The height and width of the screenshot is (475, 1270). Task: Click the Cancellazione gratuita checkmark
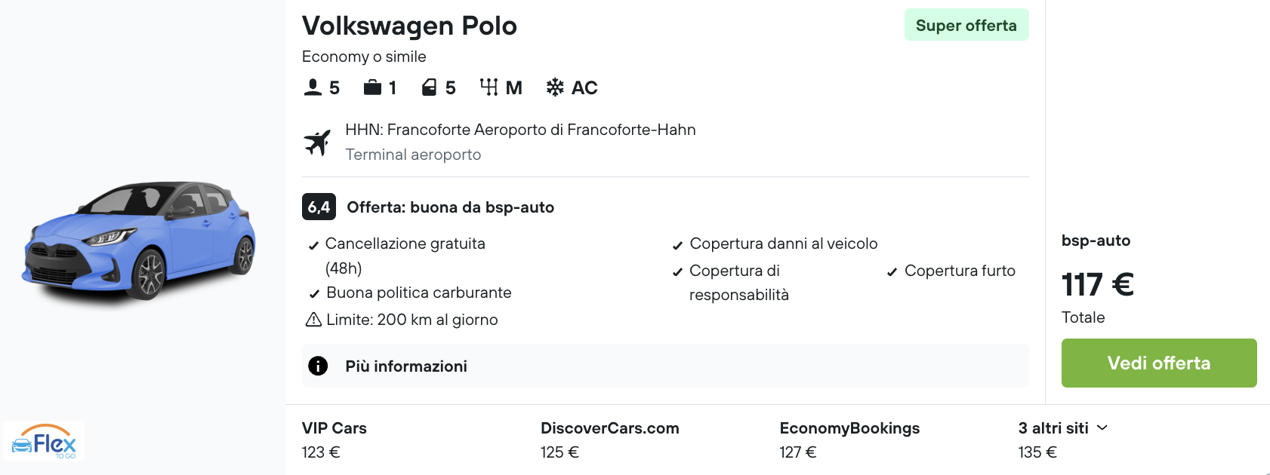click(x=313, y=245)
